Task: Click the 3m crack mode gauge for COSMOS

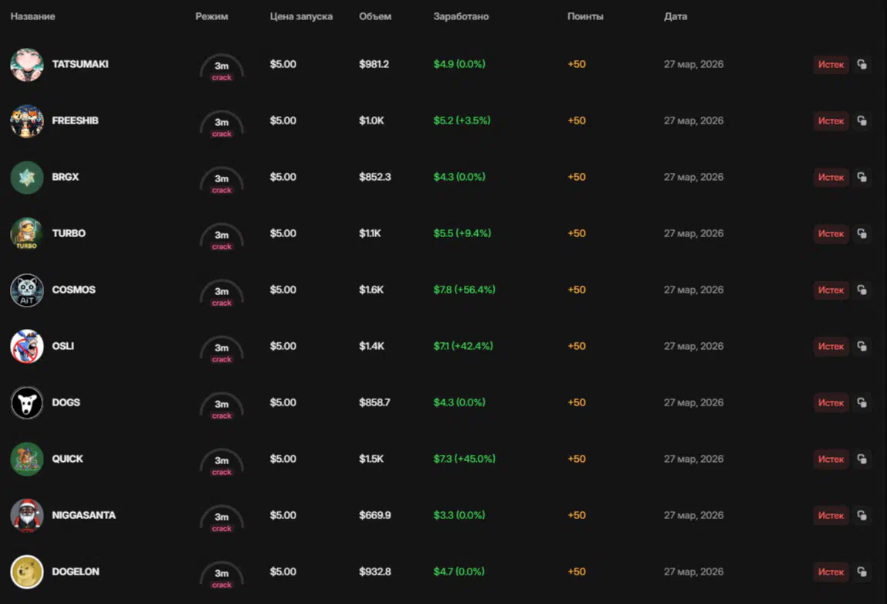Action: 222,294
